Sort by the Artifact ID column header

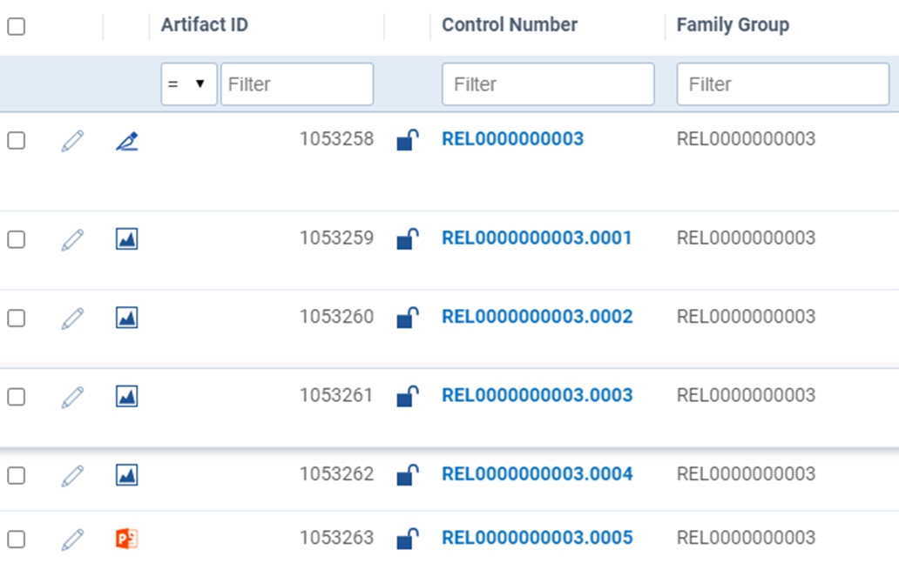click(x=204, y=24)
